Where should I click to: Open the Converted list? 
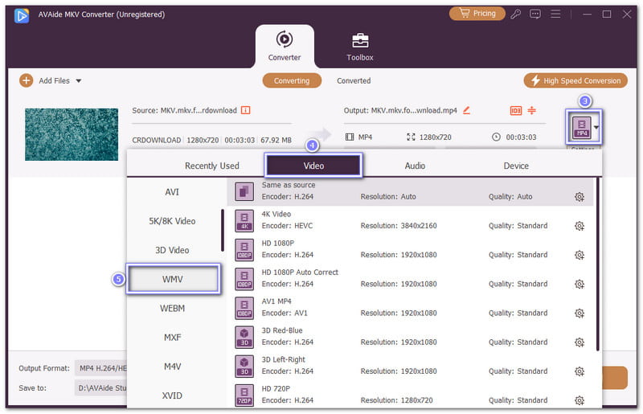(x=354, y=81)
